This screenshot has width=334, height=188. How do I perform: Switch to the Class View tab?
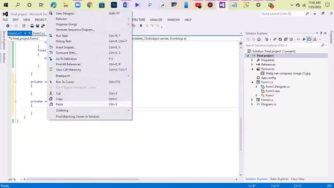[297, 179]
